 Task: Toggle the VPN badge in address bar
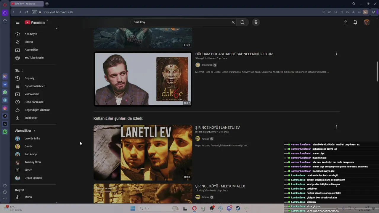[34, 12]
